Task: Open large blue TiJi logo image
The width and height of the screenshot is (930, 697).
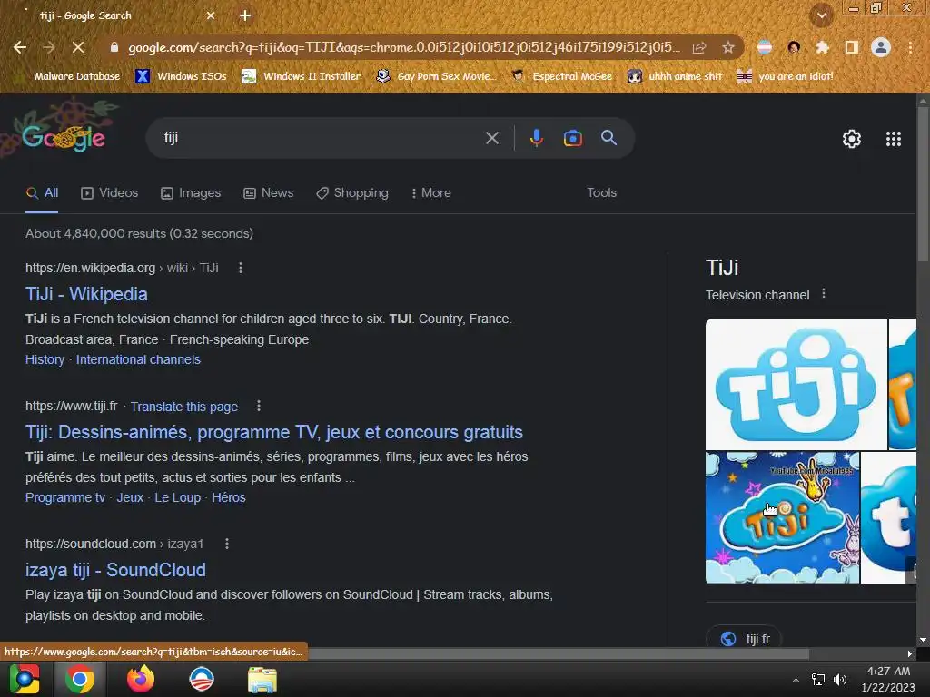Action: coord(796,384)
